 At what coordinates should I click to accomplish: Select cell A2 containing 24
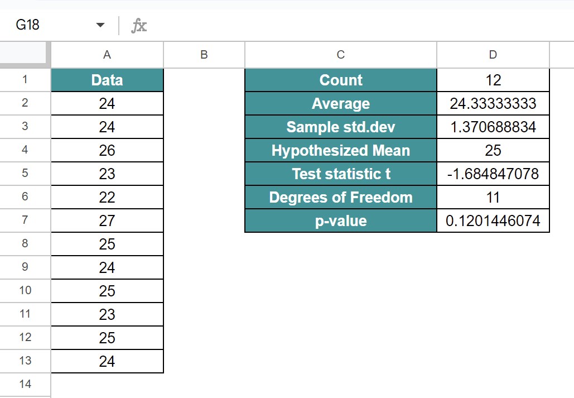pyautogui.click(x=107, y=103)
